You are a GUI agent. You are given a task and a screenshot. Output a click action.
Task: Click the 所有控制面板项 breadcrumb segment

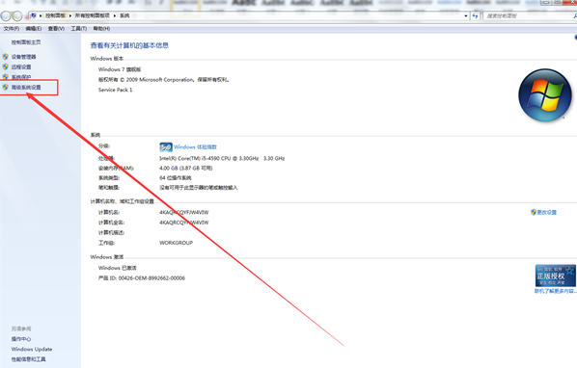[93, 15]
